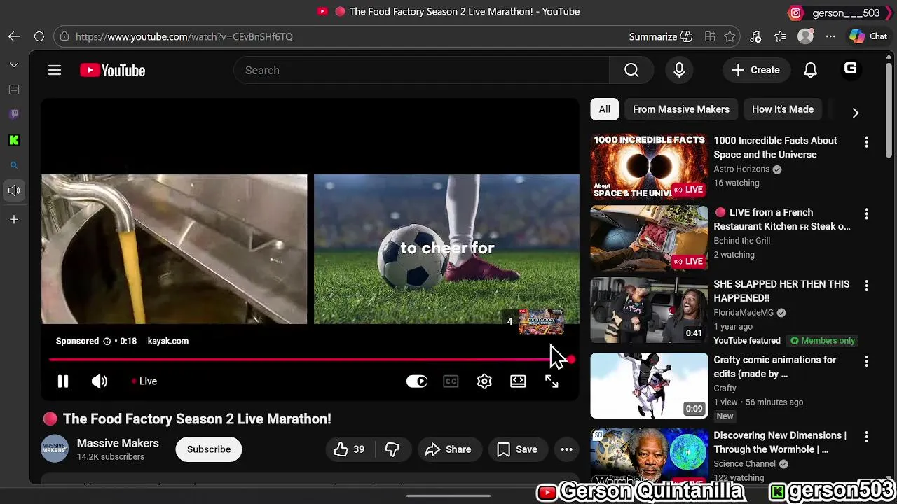Open Crafty comic animations title
This screenshot has height=504, width=897.
tap(774, 367)
